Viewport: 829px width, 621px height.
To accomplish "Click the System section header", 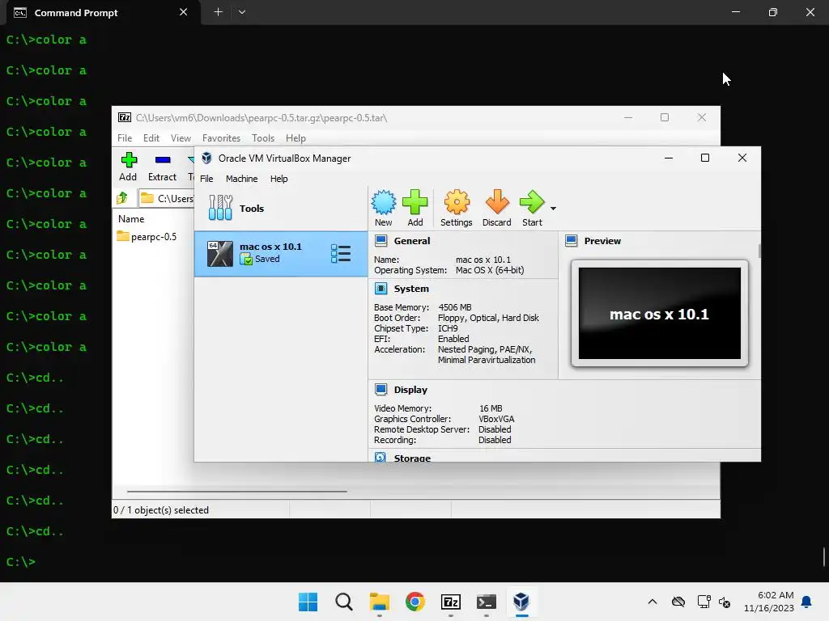I will [411, 289].
